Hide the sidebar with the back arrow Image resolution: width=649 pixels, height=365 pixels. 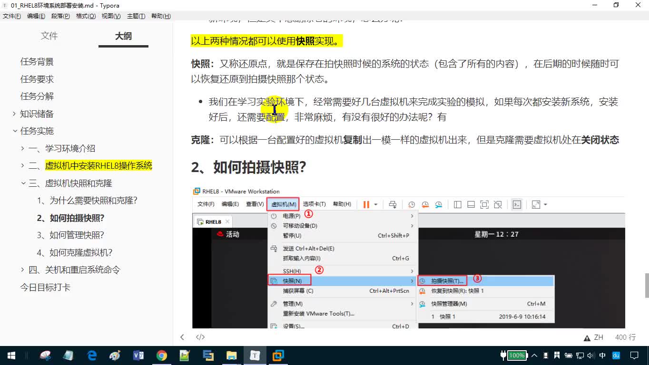(182, 337)
